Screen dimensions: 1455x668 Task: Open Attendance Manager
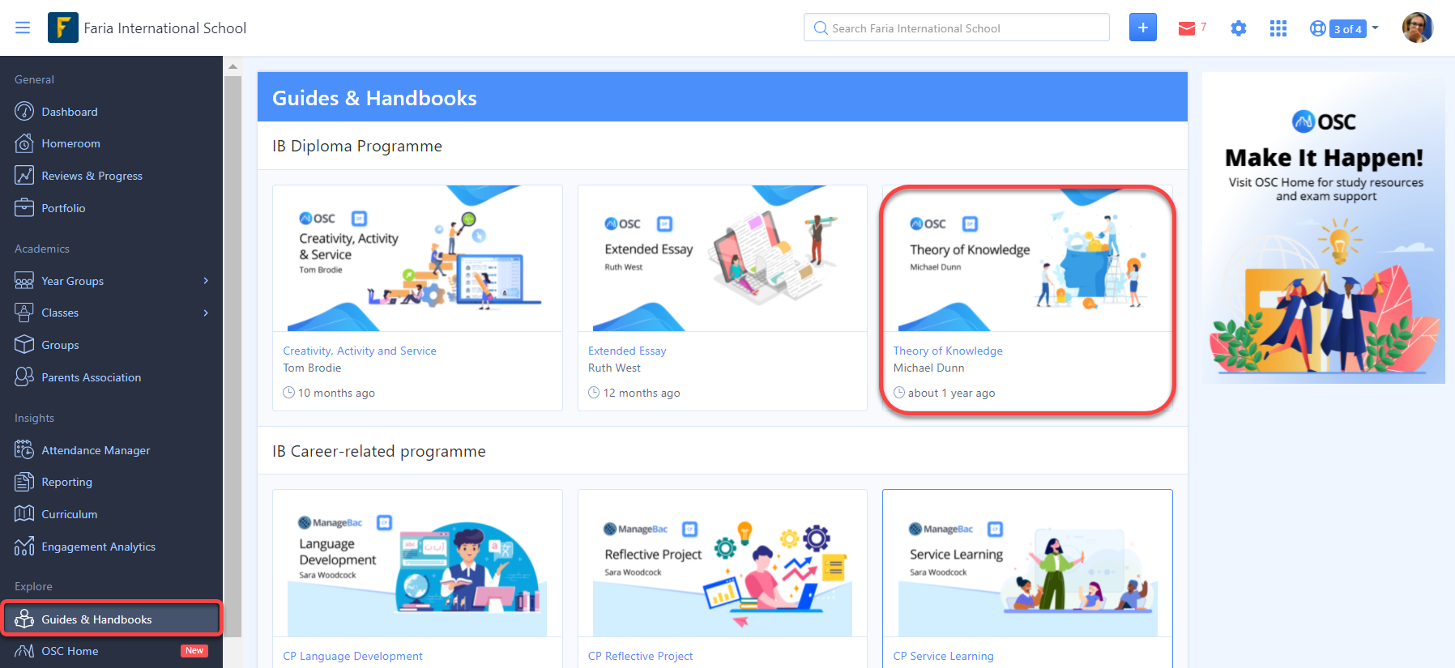click(96, 450)
